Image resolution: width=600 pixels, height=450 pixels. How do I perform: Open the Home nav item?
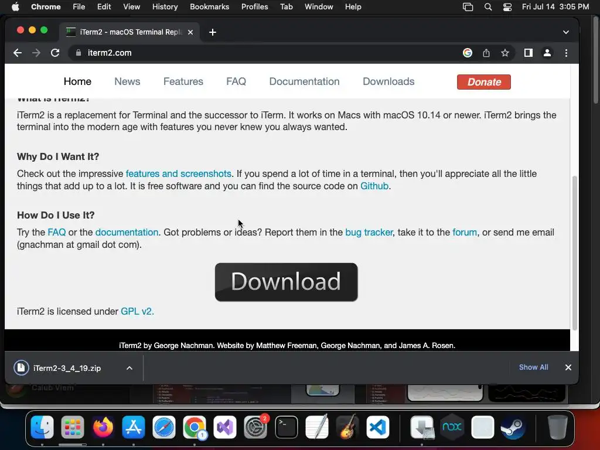[x=78, y=81]
